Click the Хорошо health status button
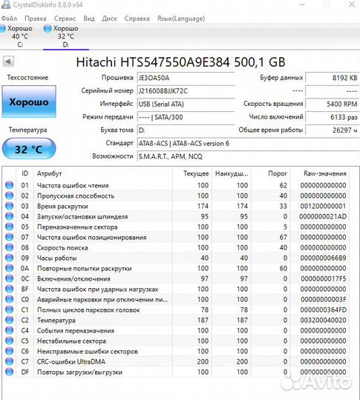The height and width of the screenshot is (400, 360). click(29, 101)
